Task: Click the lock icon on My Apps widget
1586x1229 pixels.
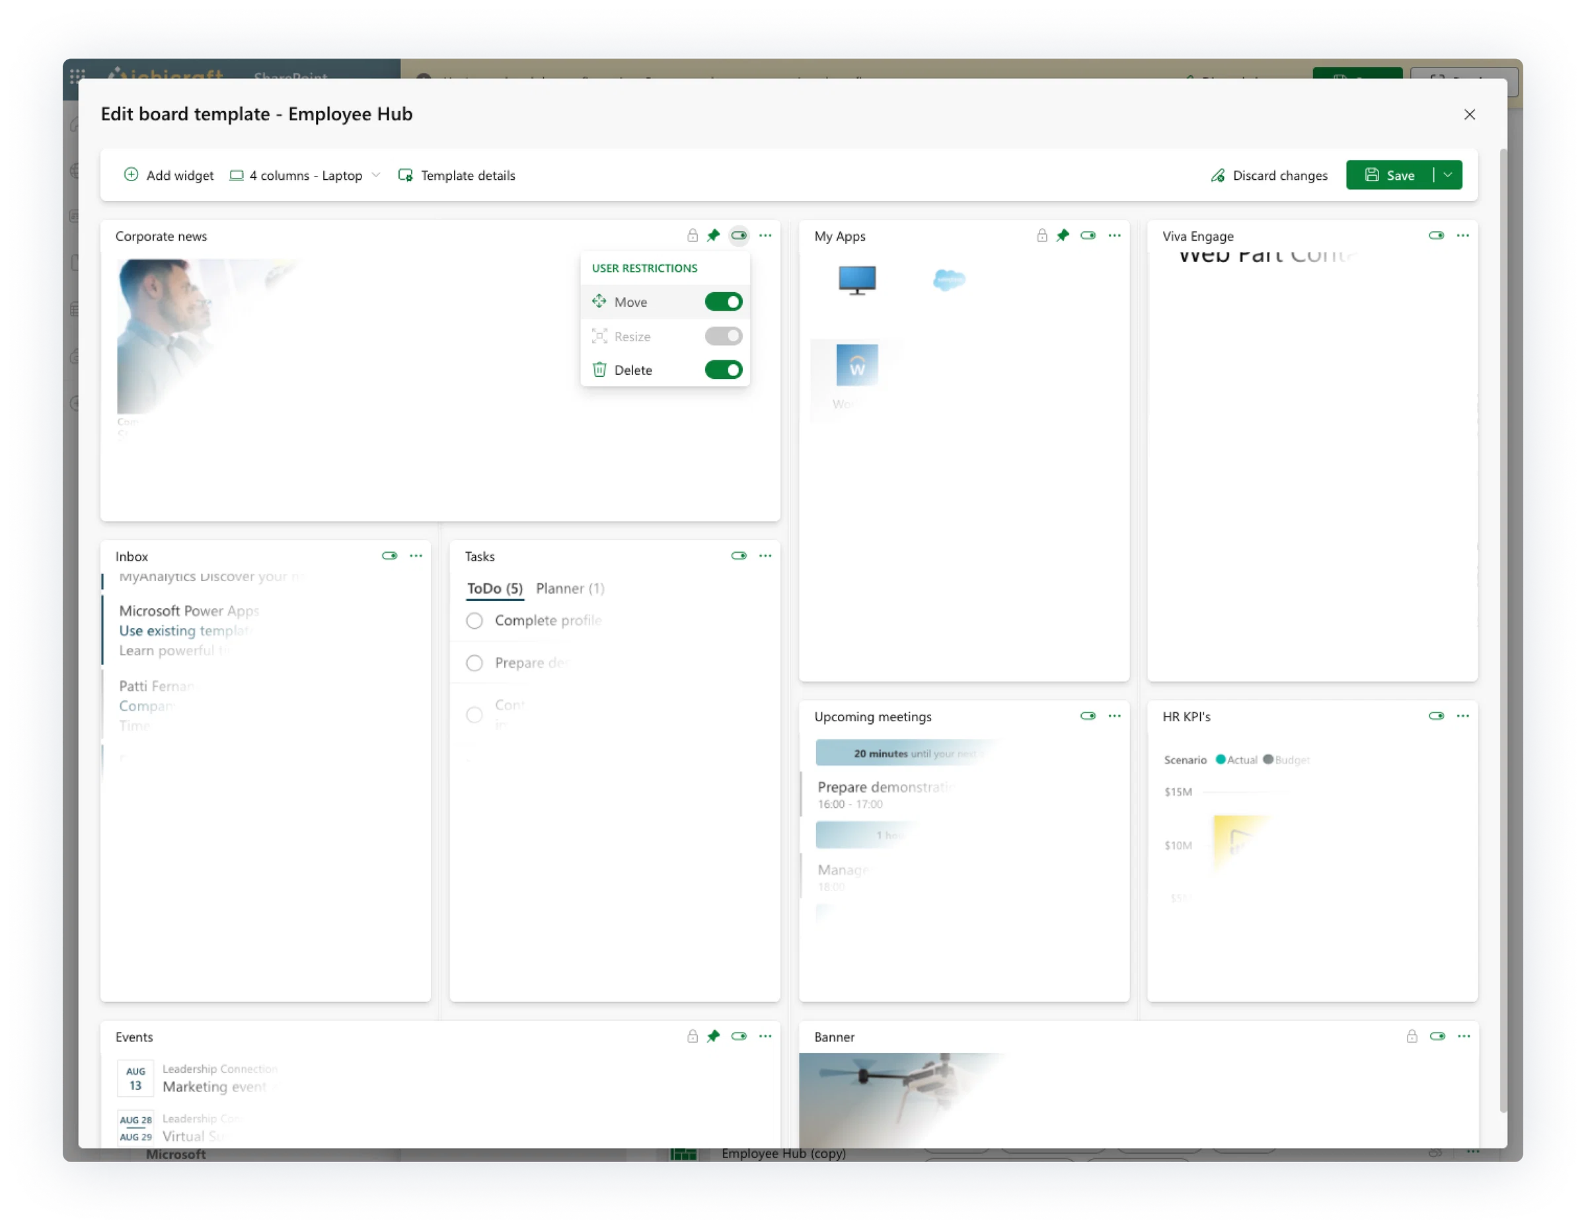Action: point(1041,235)
